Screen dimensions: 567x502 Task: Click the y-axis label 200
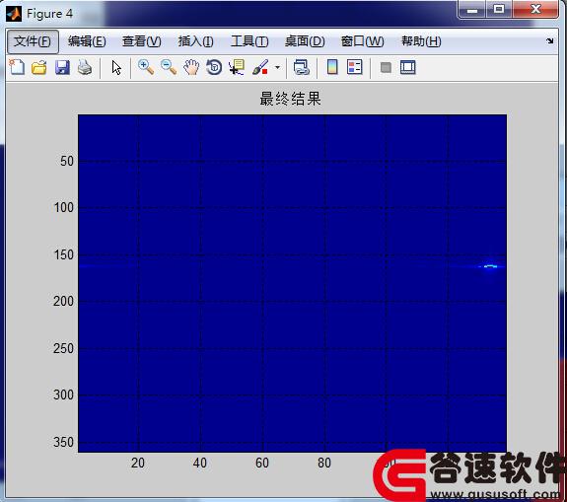point(63,301)
